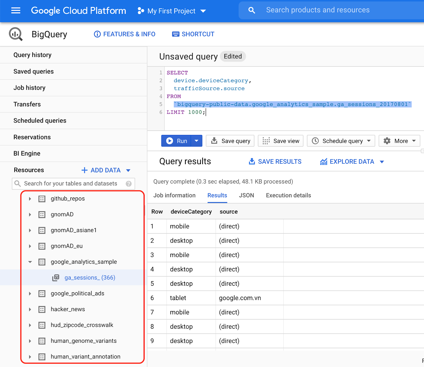Run the query with Run button
The image size is (424, 367).
(x=176, y=141)
